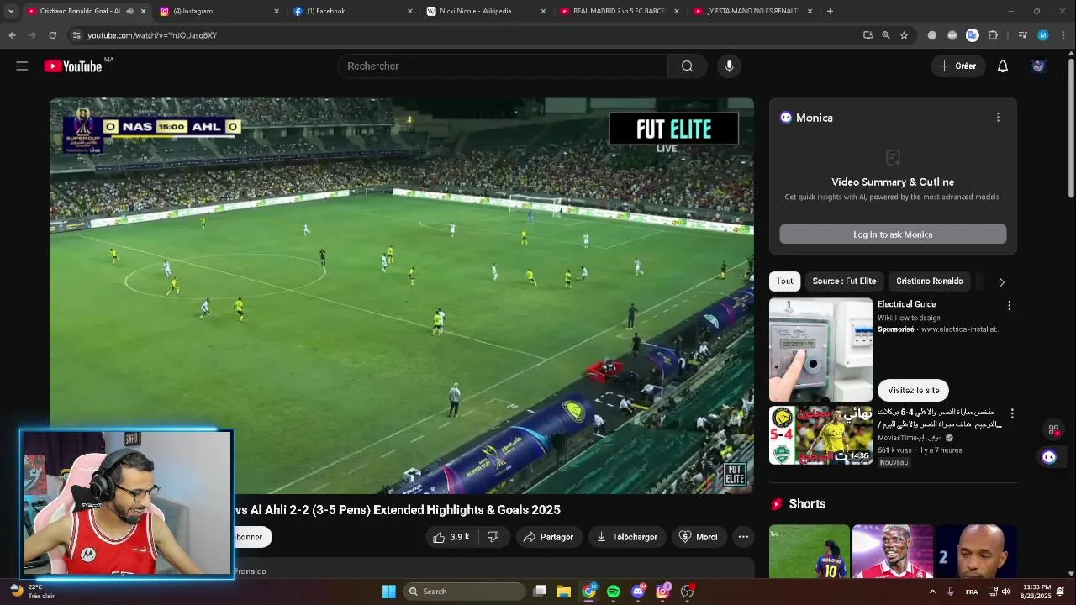Open the Extensions puzzle icon
The height and width of the screenshot is (605, 1076).
(993, 35)
